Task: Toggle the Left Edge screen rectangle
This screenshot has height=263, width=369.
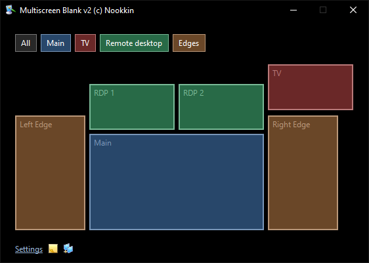Action: [50, 172]
